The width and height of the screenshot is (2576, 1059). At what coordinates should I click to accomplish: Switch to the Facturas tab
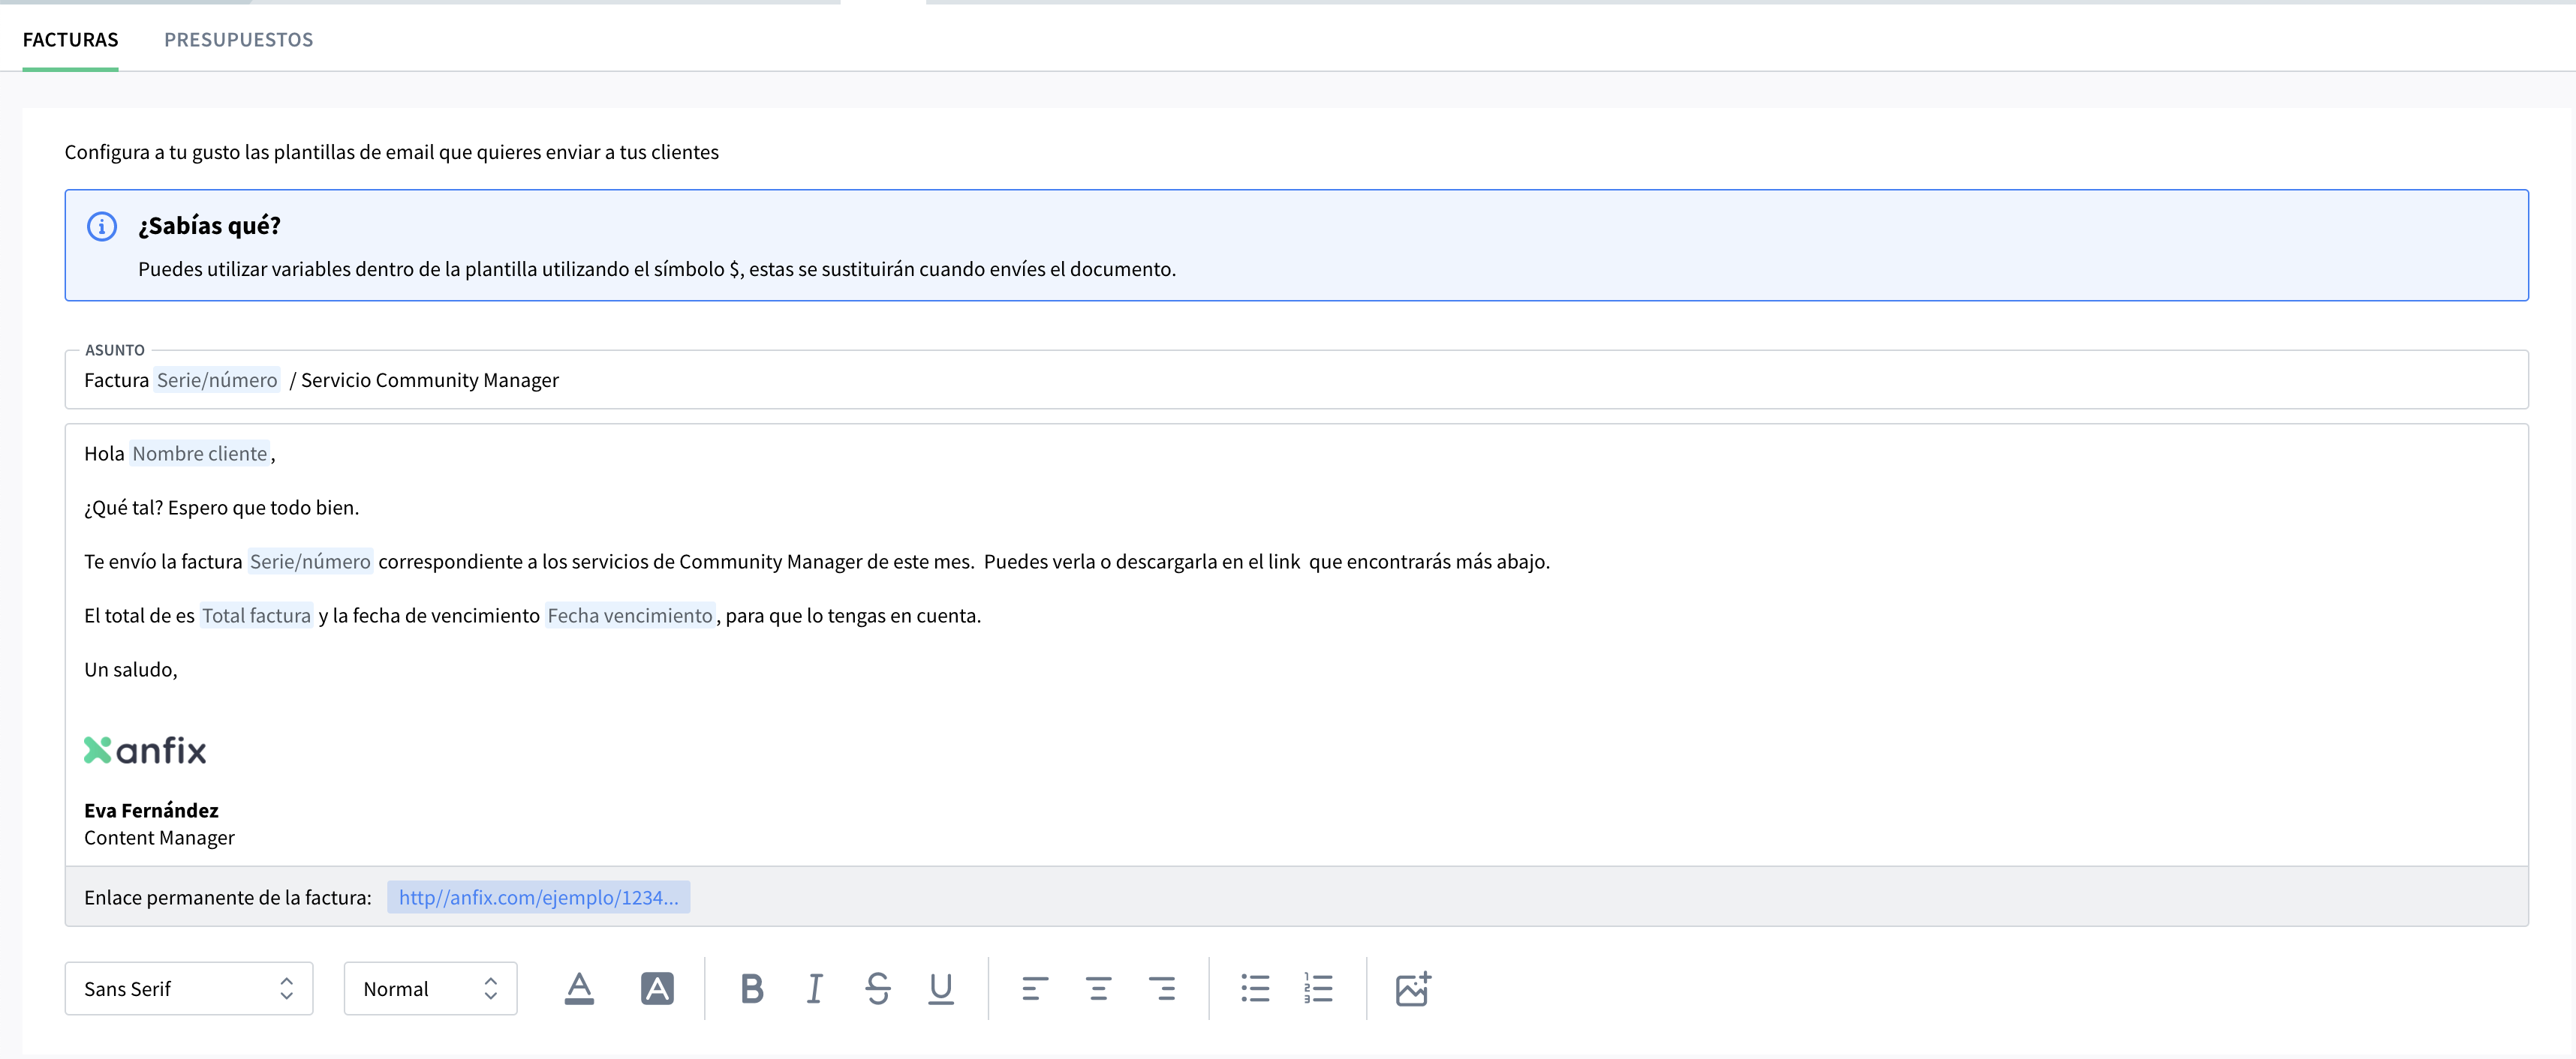click(x=70, y=40)
